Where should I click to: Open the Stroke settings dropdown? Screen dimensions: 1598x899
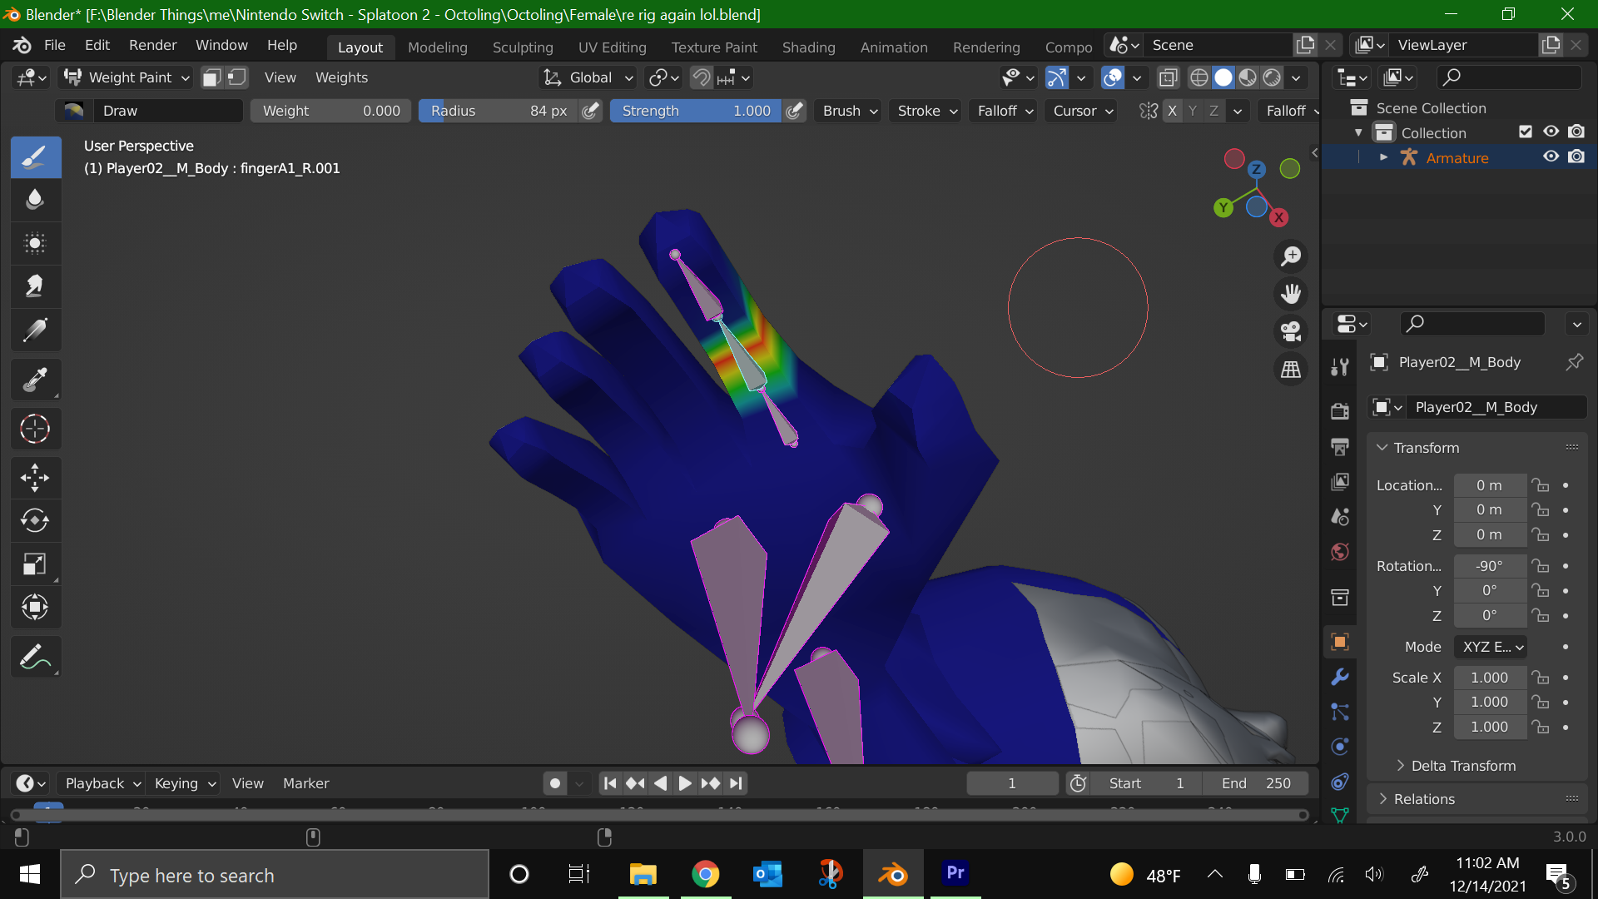pos(927,111)
